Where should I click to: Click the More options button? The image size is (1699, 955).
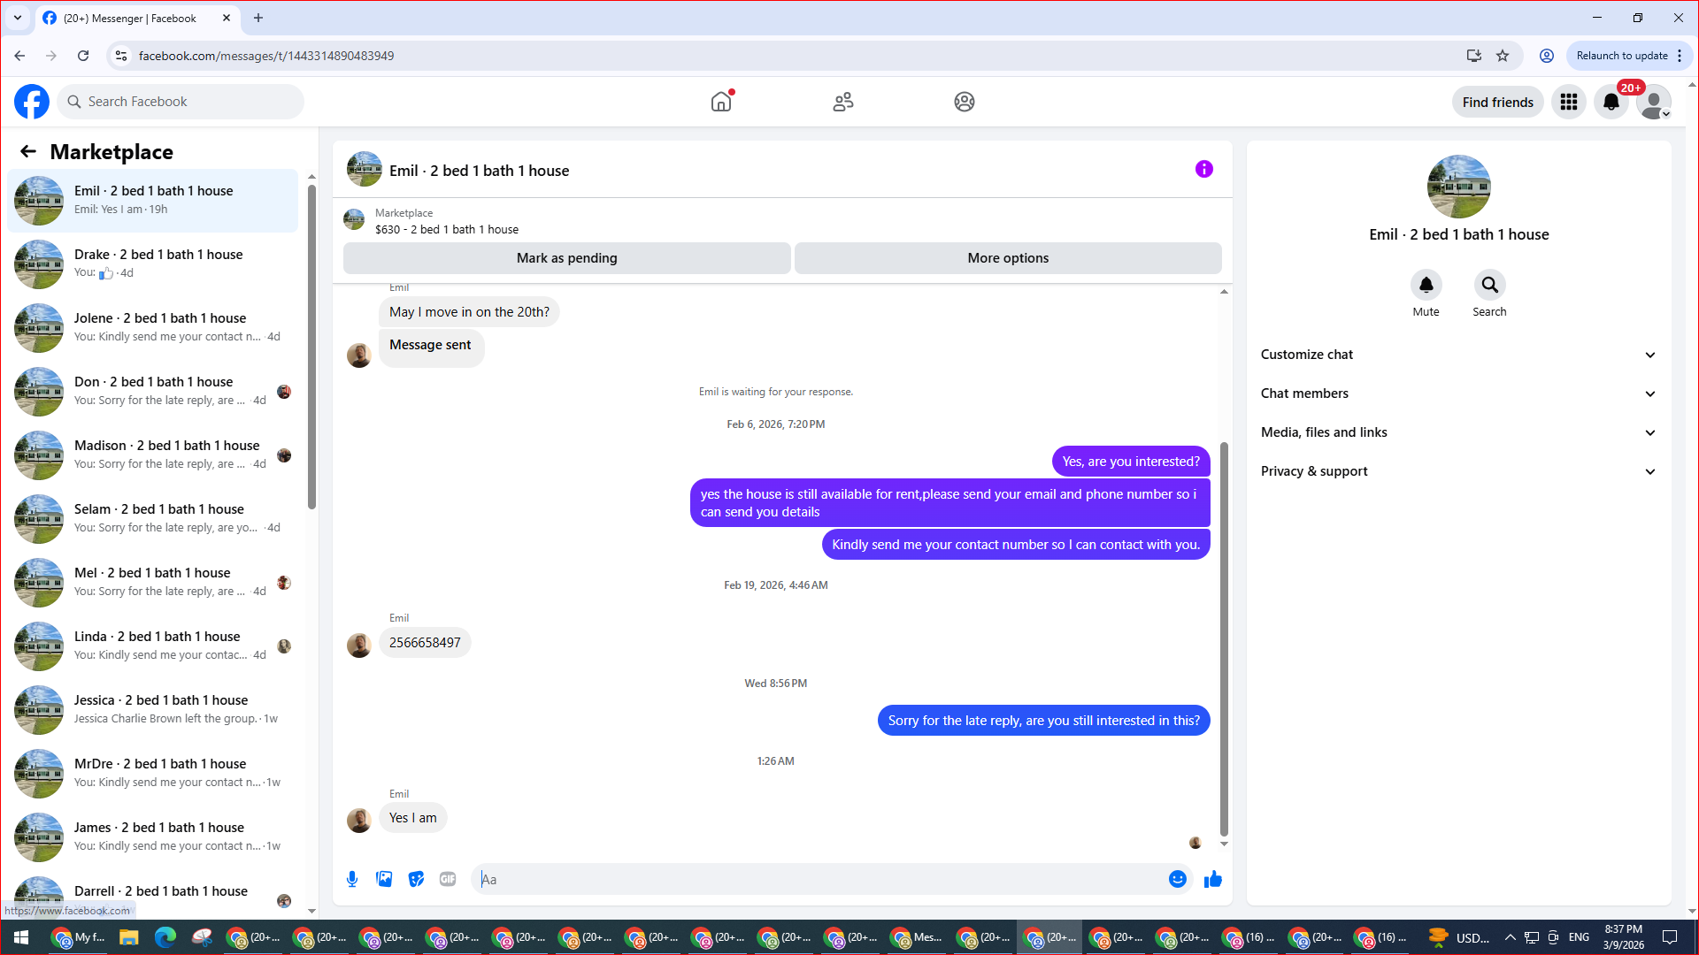pos(1008,258)
